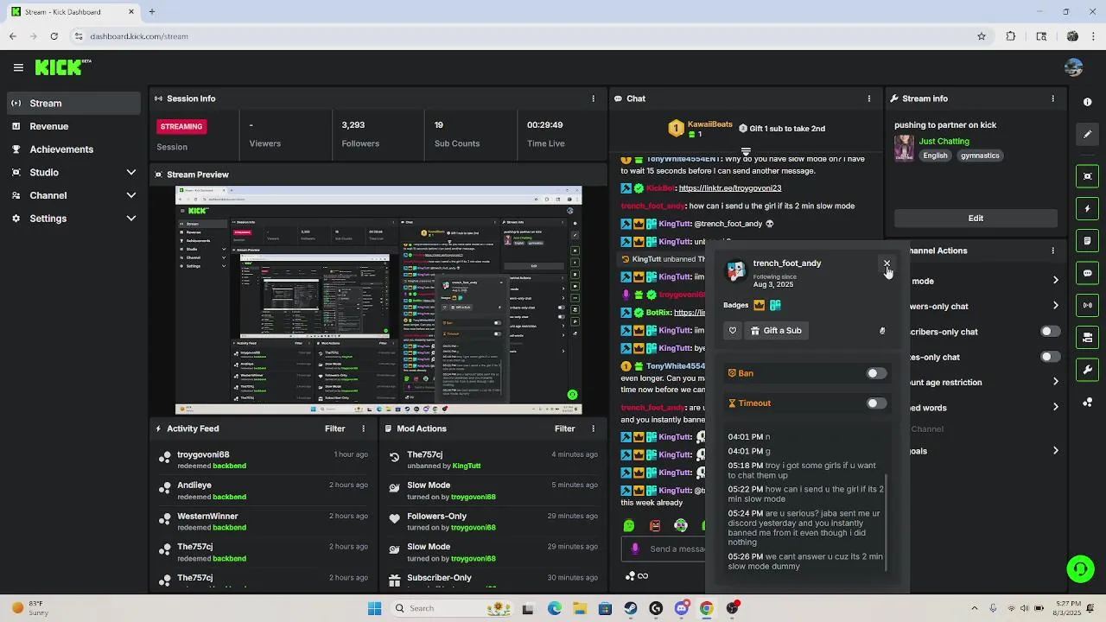Screen dimensions: 1106x622
Task: Click the user profile avatar at top right
Action: point(1074,67)
